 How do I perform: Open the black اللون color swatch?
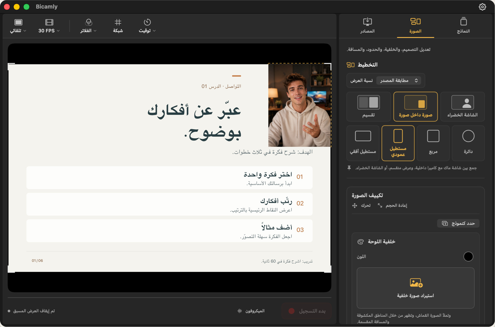pyautogui.click(x=468, y=256)
